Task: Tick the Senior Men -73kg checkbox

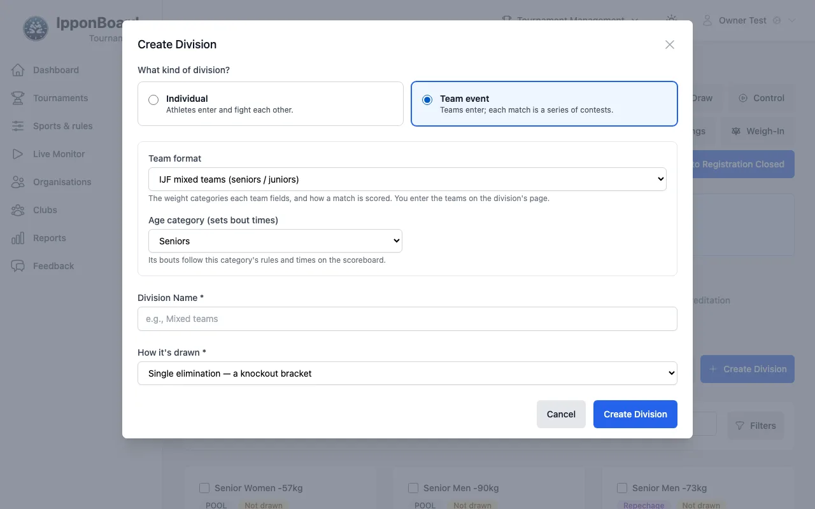Action: [622, 488]
